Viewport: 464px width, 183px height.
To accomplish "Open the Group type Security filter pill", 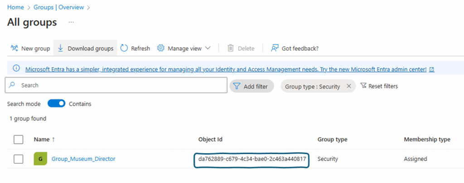I will coord(313,86).
